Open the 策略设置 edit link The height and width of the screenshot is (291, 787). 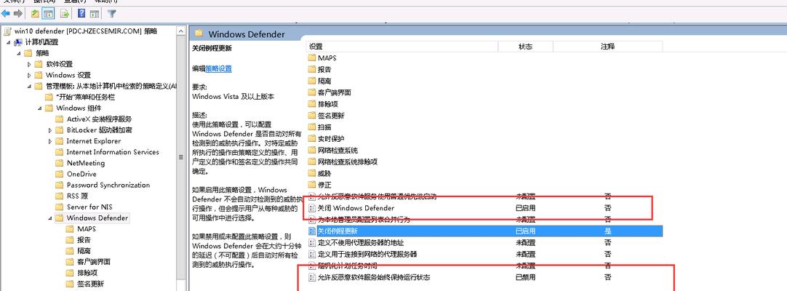point(218,68)
